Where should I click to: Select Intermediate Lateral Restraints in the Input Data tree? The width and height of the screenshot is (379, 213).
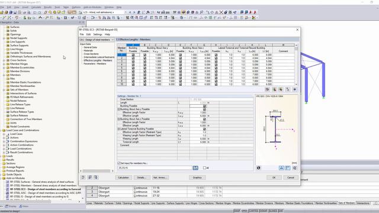pyautogui.click(x=99, y=57)
